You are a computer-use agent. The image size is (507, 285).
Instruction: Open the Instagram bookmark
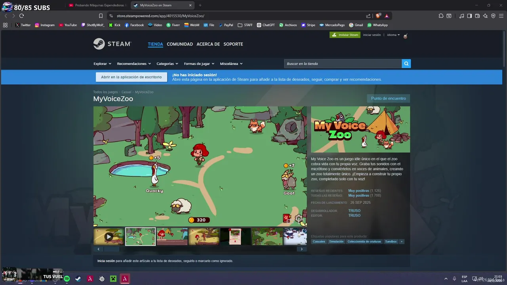click(x=45, y=25)
